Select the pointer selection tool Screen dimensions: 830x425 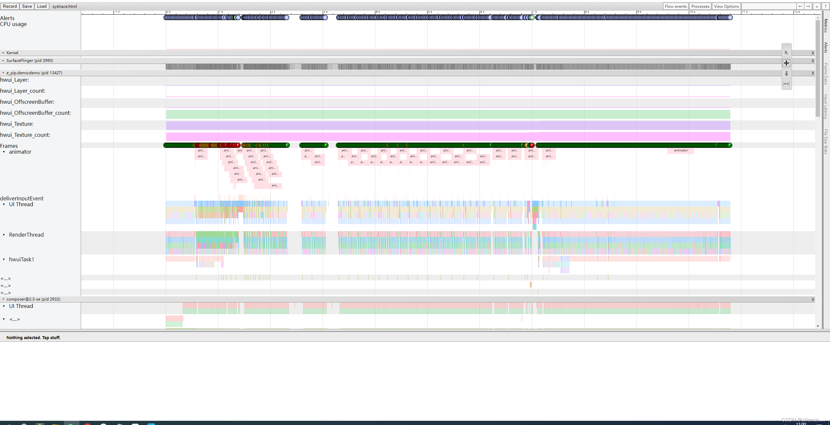pyautogui.click(x=786, y=53)
